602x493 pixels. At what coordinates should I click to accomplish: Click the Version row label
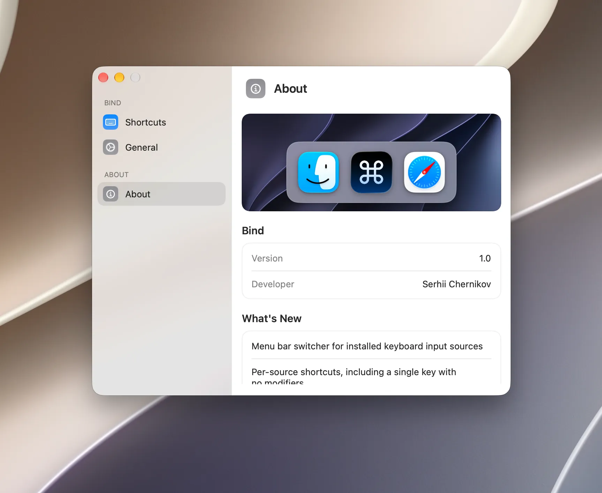(267, 258)
